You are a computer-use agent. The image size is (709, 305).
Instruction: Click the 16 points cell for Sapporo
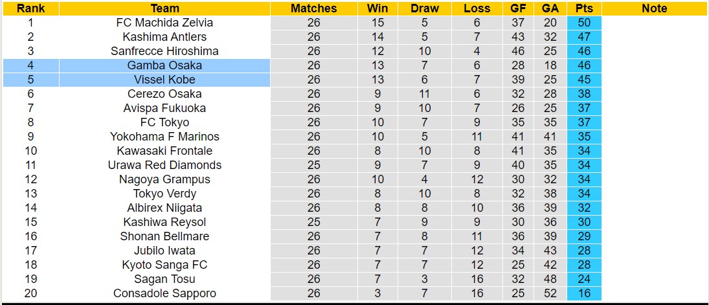584,293
